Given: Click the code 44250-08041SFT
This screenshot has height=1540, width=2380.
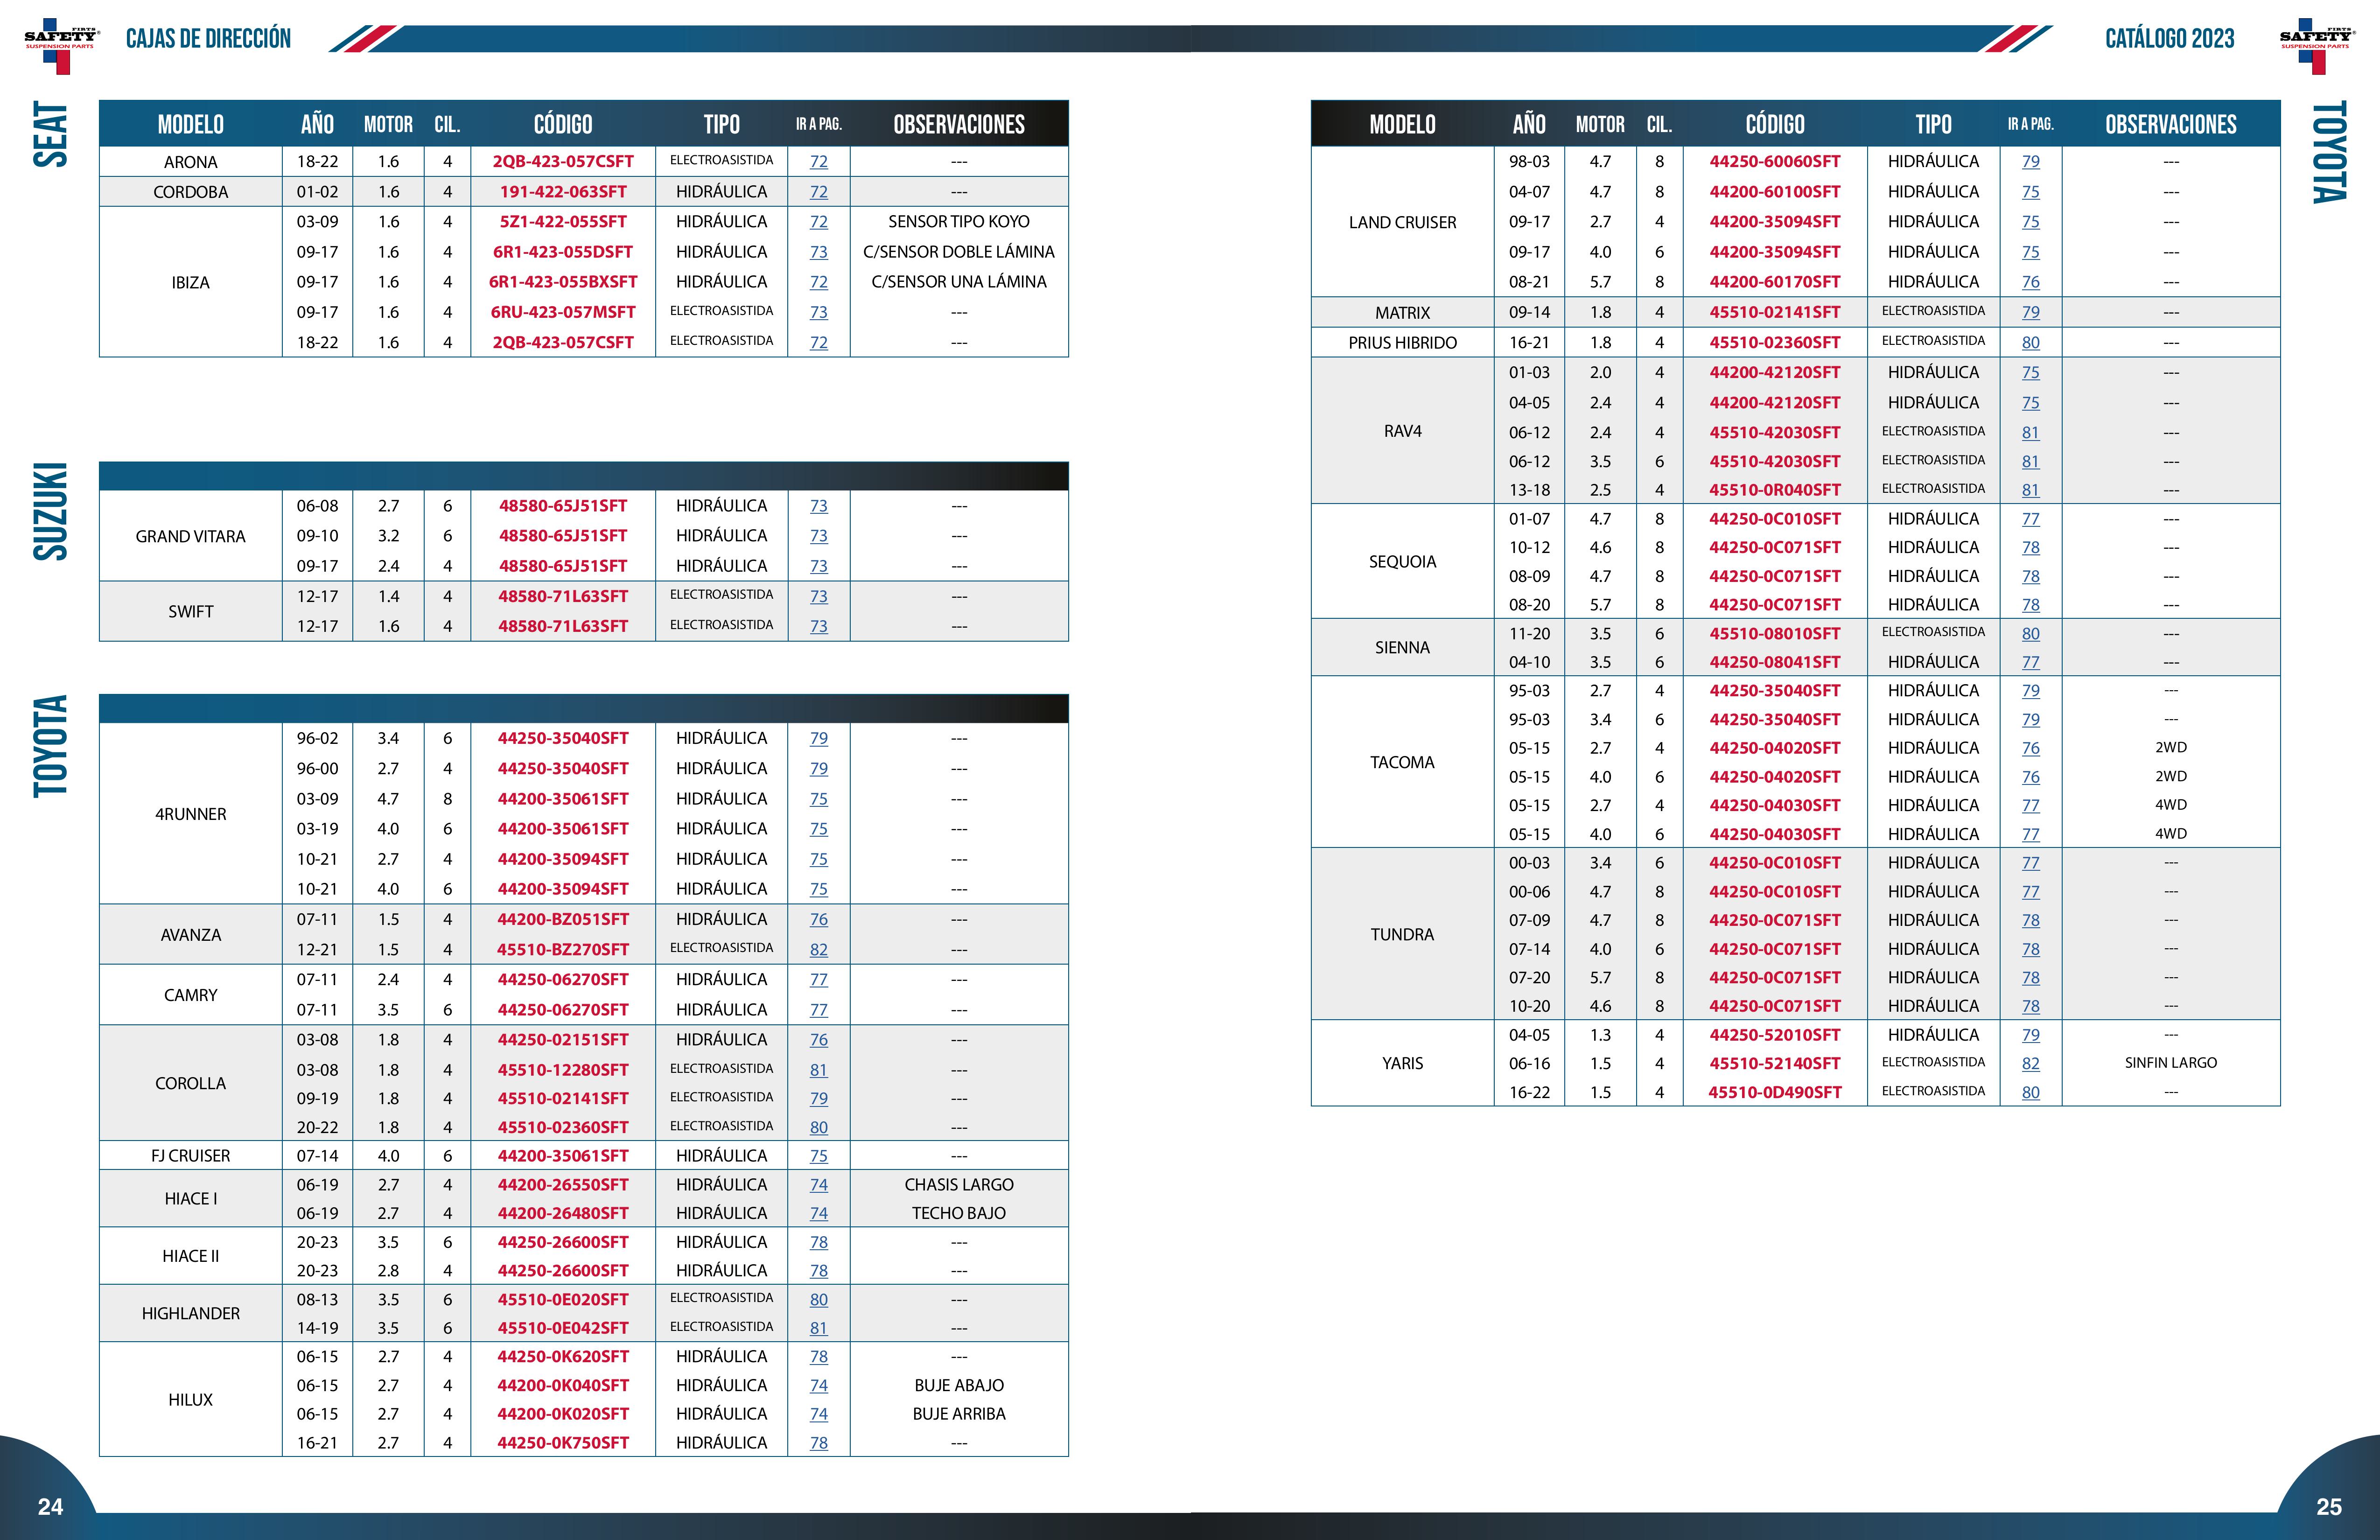Looking at the screenshot, I should click(1775, 662).
